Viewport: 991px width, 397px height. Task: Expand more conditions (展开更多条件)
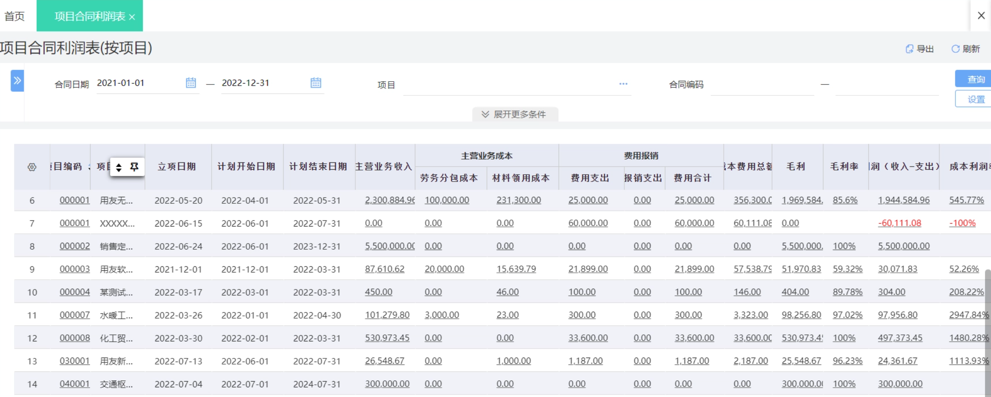(515, 114)
